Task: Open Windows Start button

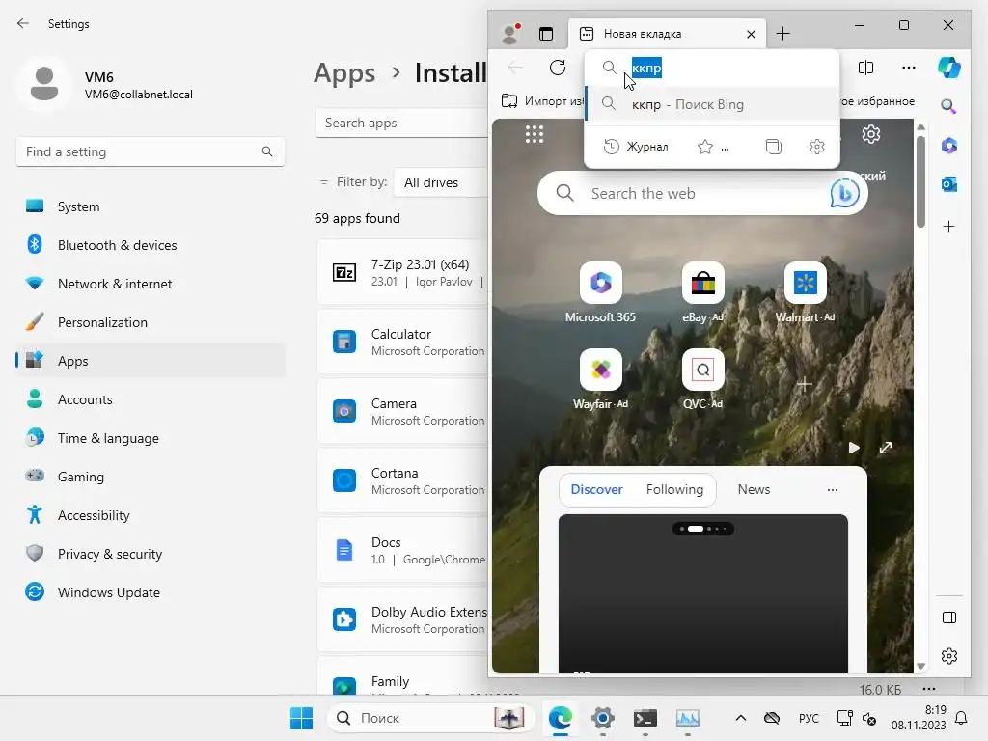Action: click(301, 718)
